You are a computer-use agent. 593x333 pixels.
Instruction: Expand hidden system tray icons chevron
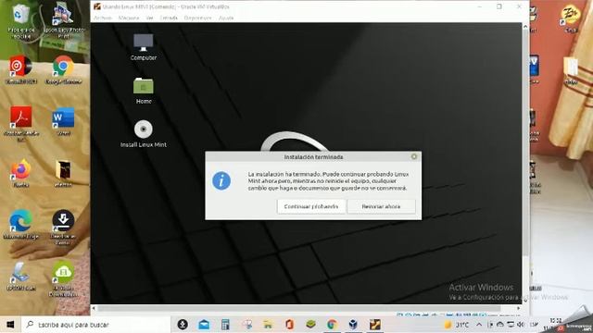pyautogui.click(x=479, y=325)
